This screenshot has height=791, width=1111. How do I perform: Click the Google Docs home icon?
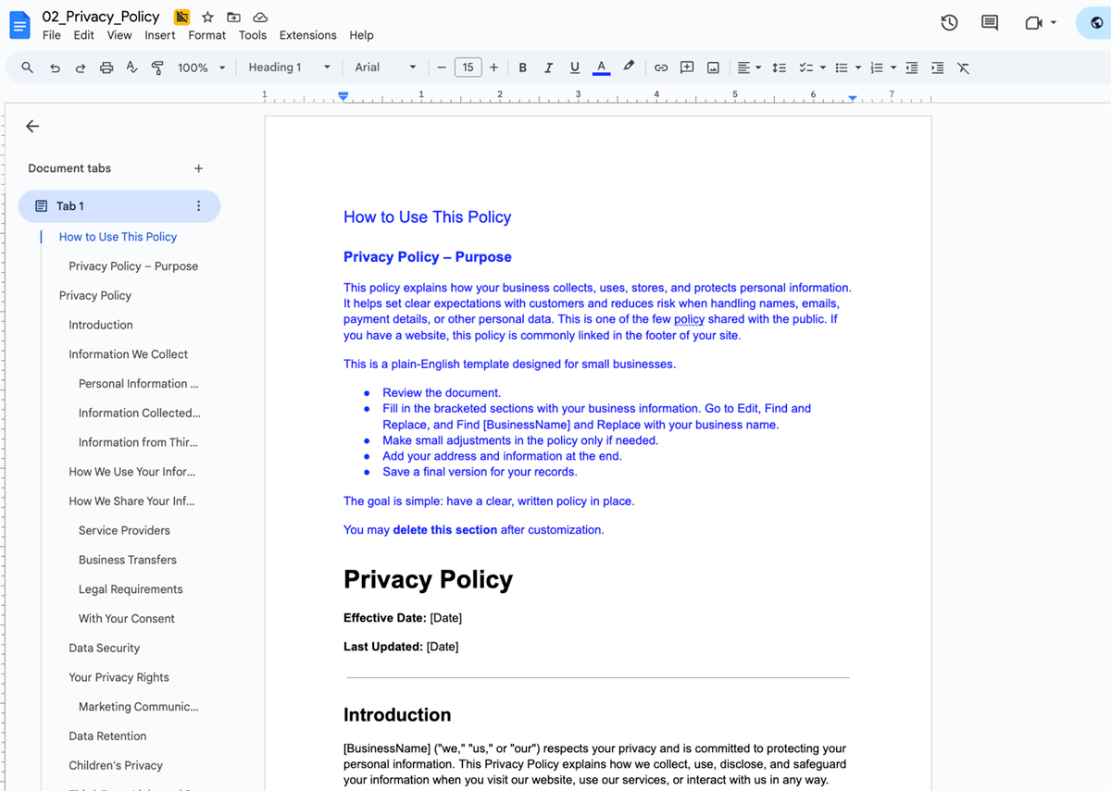(19, 25)
